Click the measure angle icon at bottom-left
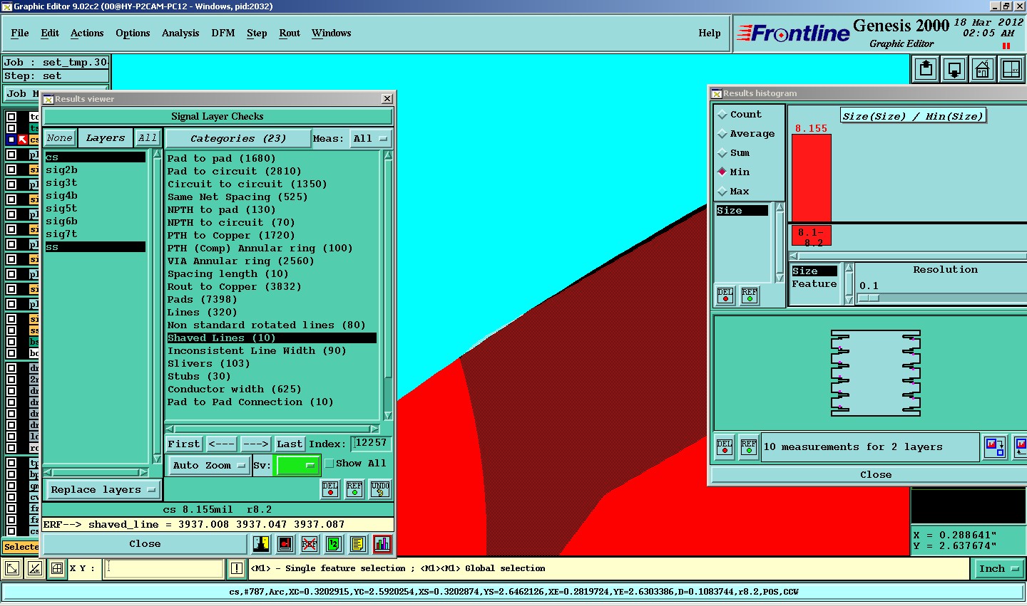Image resolution: width=1027 pixels, height=606 pixels. pos(34,568)
